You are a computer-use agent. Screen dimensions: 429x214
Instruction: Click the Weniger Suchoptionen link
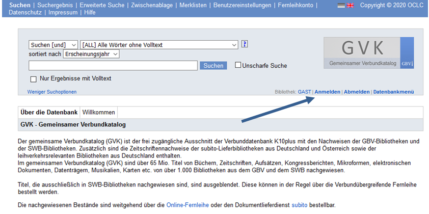click(52, 92)
